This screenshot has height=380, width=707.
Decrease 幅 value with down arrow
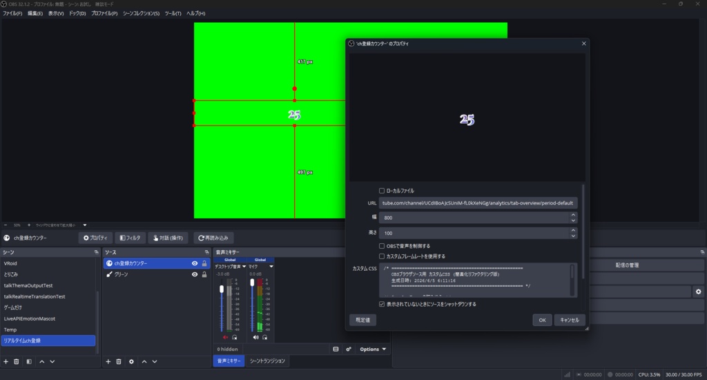[573, 220]
